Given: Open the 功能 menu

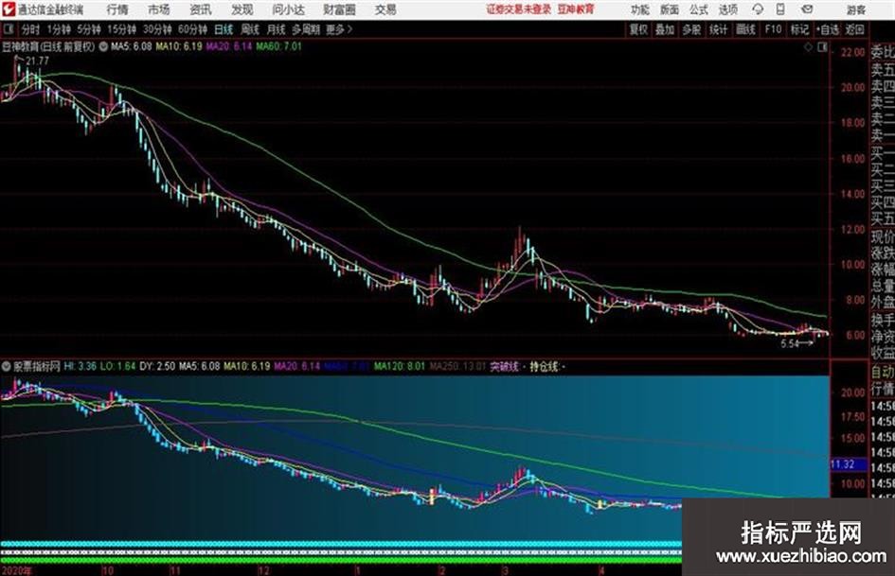Looking at the screenshot, I should pos(640,9).
